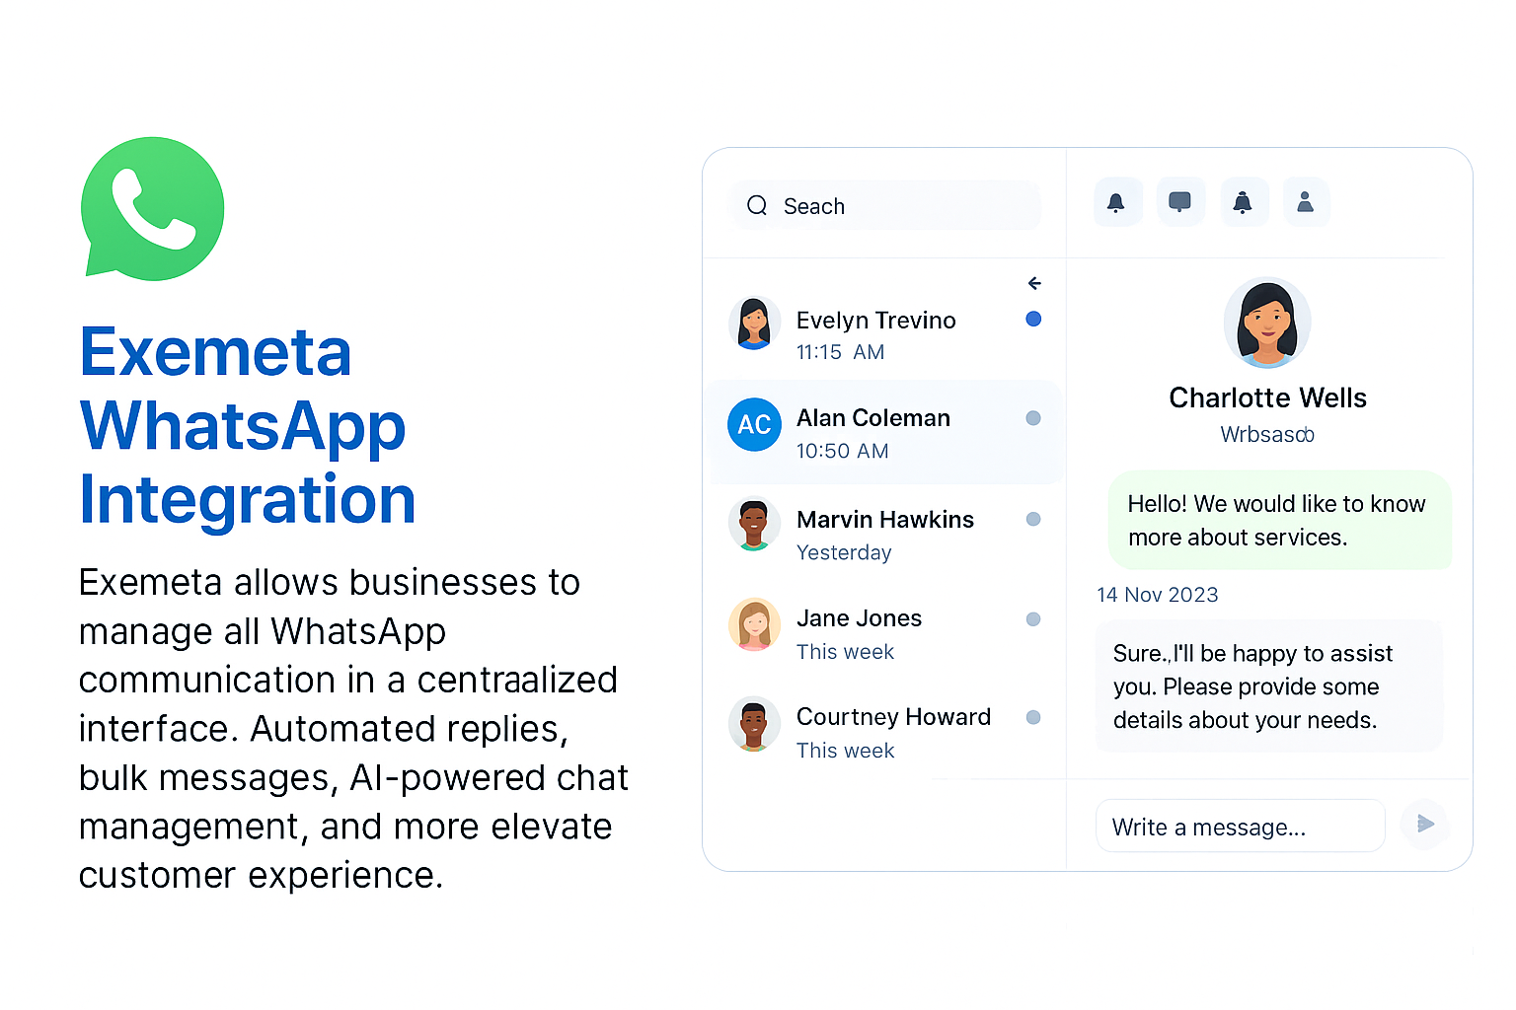Click Charlotte Wells' profile picture
Image resolution: width=1516 pixels, height=1010 pixels.
[1267, 323]
